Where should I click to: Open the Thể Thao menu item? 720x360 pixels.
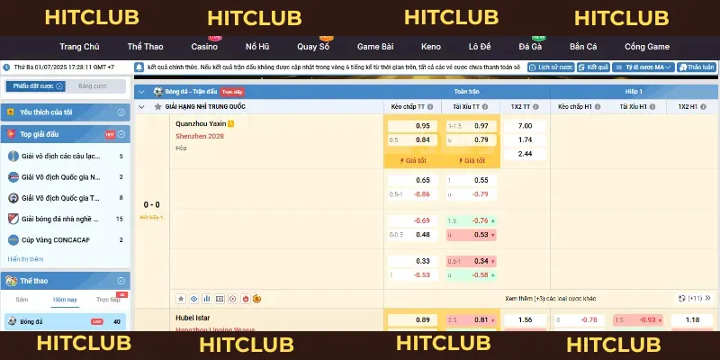pyautogui.click(x=145, y=47)
